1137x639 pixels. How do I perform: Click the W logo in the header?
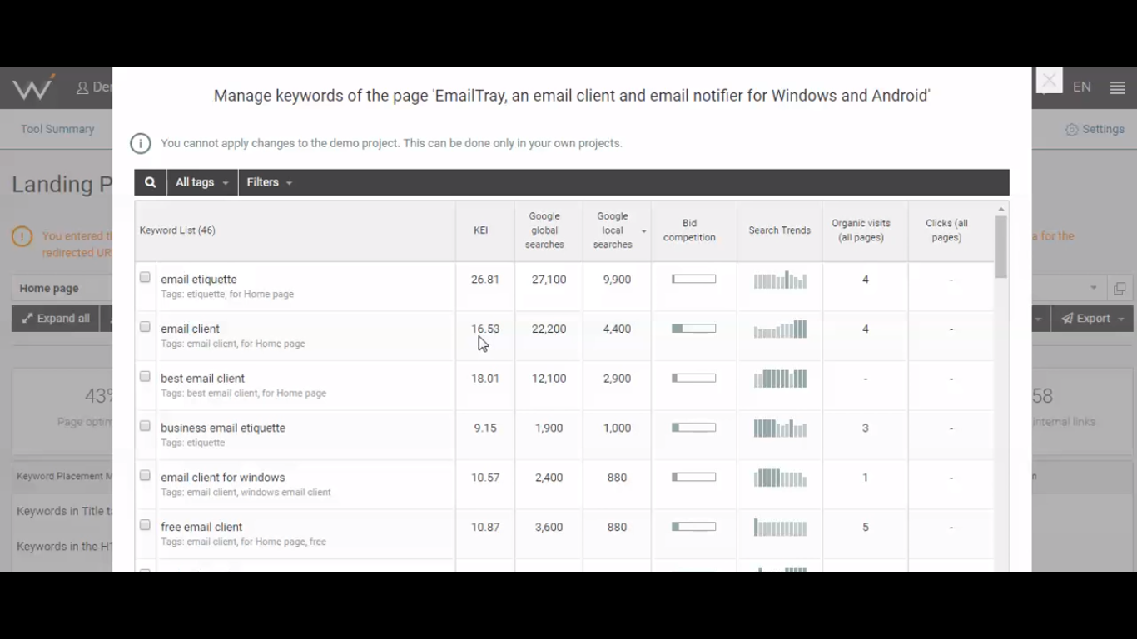pos(33,87)
